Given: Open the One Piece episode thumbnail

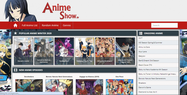Looking at the screenshot, I should coord(119,87).
